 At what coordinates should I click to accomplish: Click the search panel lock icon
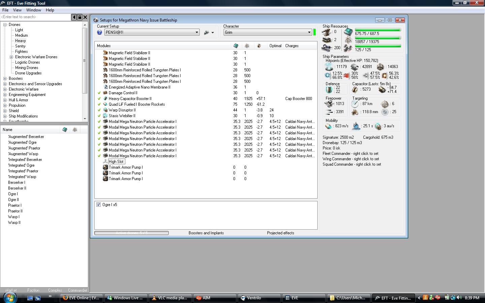[80, 17]
